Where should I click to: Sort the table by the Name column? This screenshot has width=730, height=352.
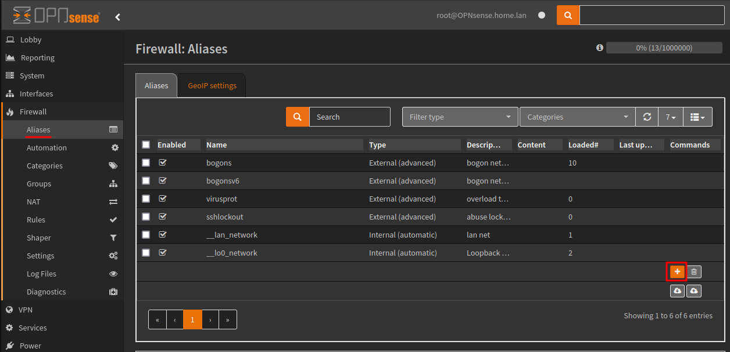point(216,145)
